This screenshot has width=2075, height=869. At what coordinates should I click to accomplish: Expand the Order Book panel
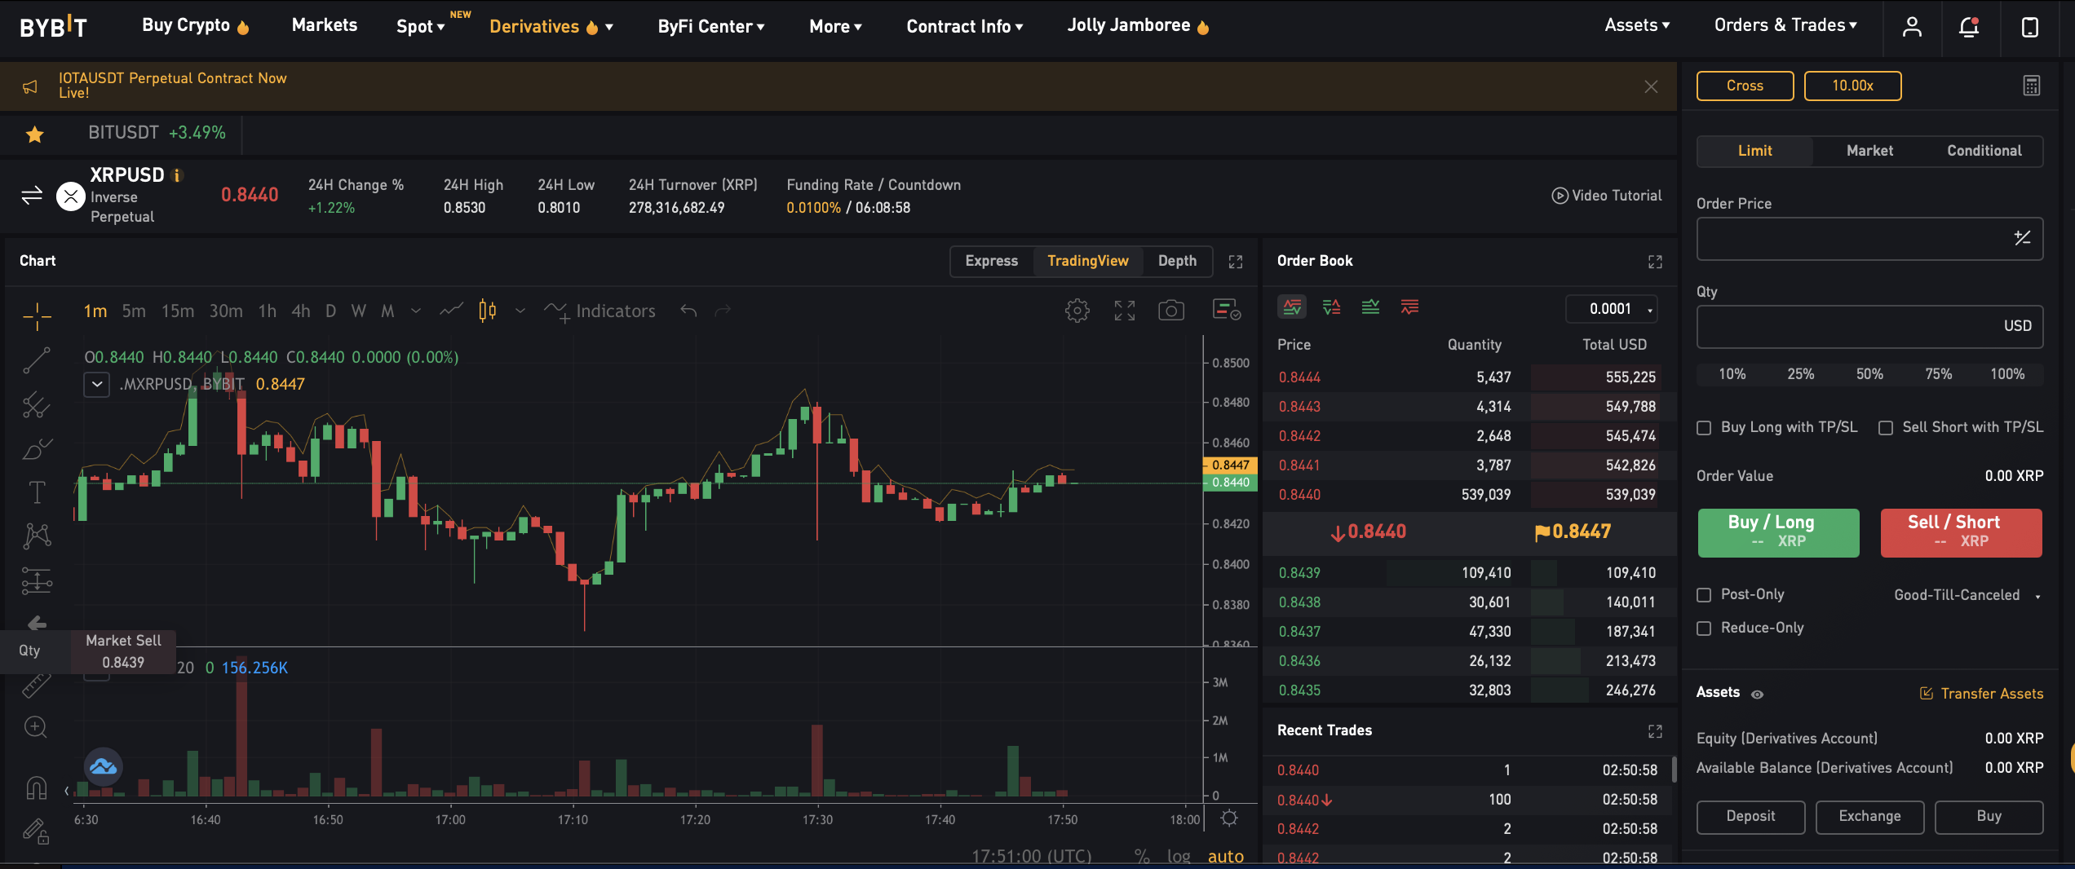(x=1655, y=262)
